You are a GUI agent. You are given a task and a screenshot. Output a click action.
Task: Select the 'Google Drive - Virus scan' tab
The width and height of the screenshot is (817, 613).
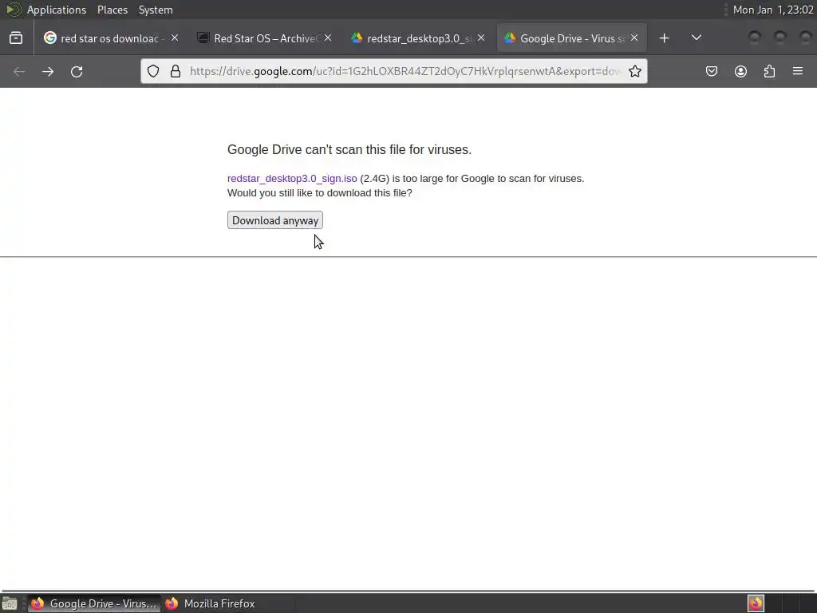[x=571, y=38]
